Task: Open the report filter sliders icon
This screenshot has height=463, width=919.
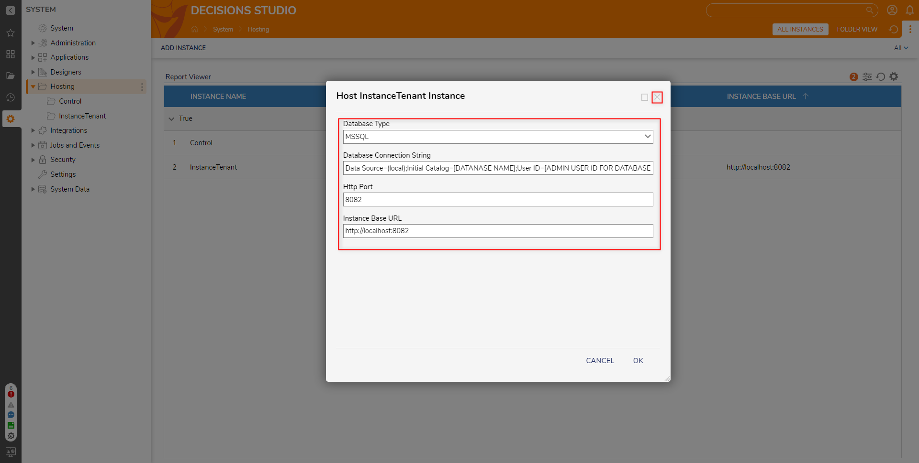Action: point(867,77)
